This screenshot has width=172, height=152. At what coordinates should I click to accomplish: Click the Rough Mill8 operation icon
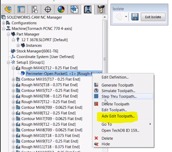pyautogui.click(x=18, y=113)
